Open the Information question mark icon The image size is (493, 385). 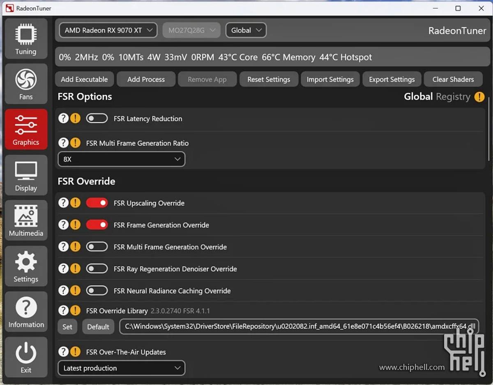pyautogui.click(x=26, y=307)
